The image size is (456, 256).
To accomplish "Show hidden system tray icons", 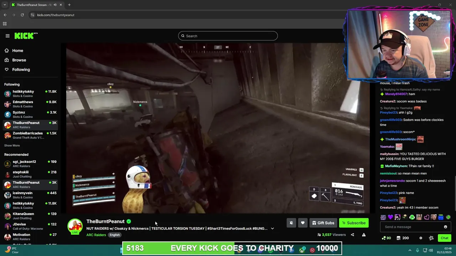I will click(410, 250).
